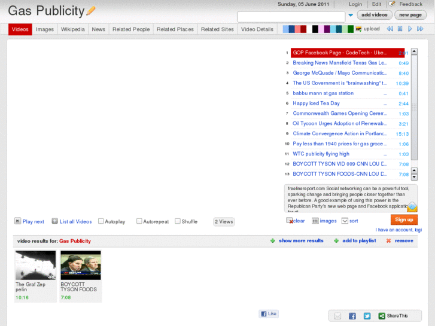Viewport: 435px width, 326px height.
Task: Pause the video playback
Action: pos(400,29)
